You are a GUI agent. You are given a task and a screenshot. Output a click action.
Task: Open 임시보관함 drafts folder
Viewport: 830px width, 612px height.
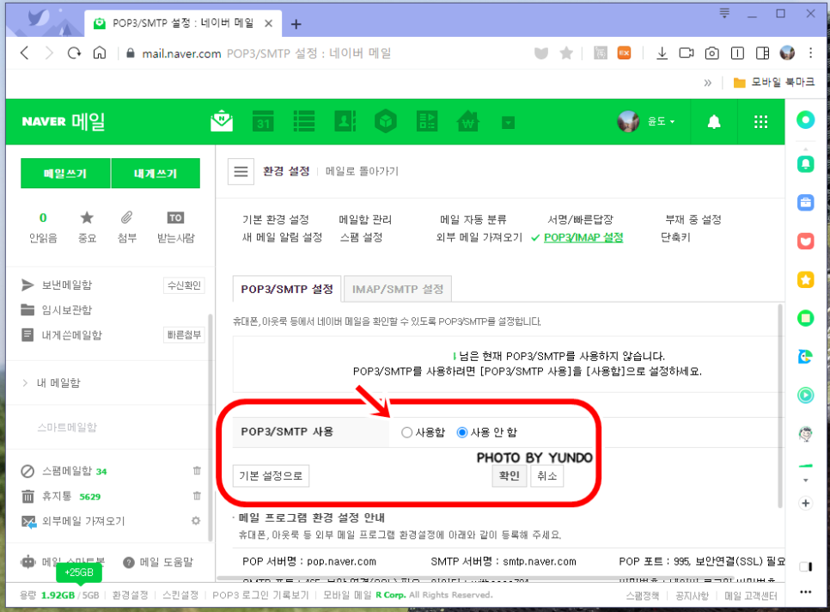[67, 309]
